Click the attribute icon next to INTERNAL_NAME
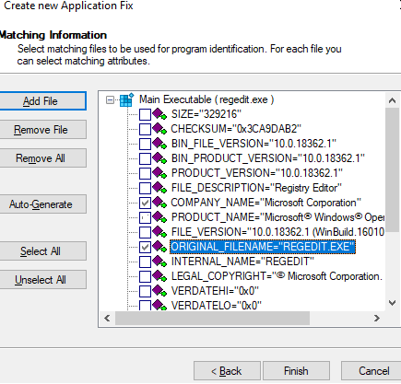The height and width of the screenshot is (384, 401). click(x=159, y=262)
